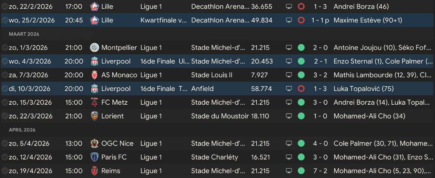
Task: Toggle checkmark beside zo, 19/4/2026 fixture
Action: click(4, 171)
